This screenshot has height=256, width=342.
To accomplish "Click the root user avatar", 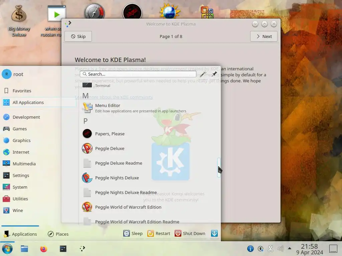I will [7, 74].
